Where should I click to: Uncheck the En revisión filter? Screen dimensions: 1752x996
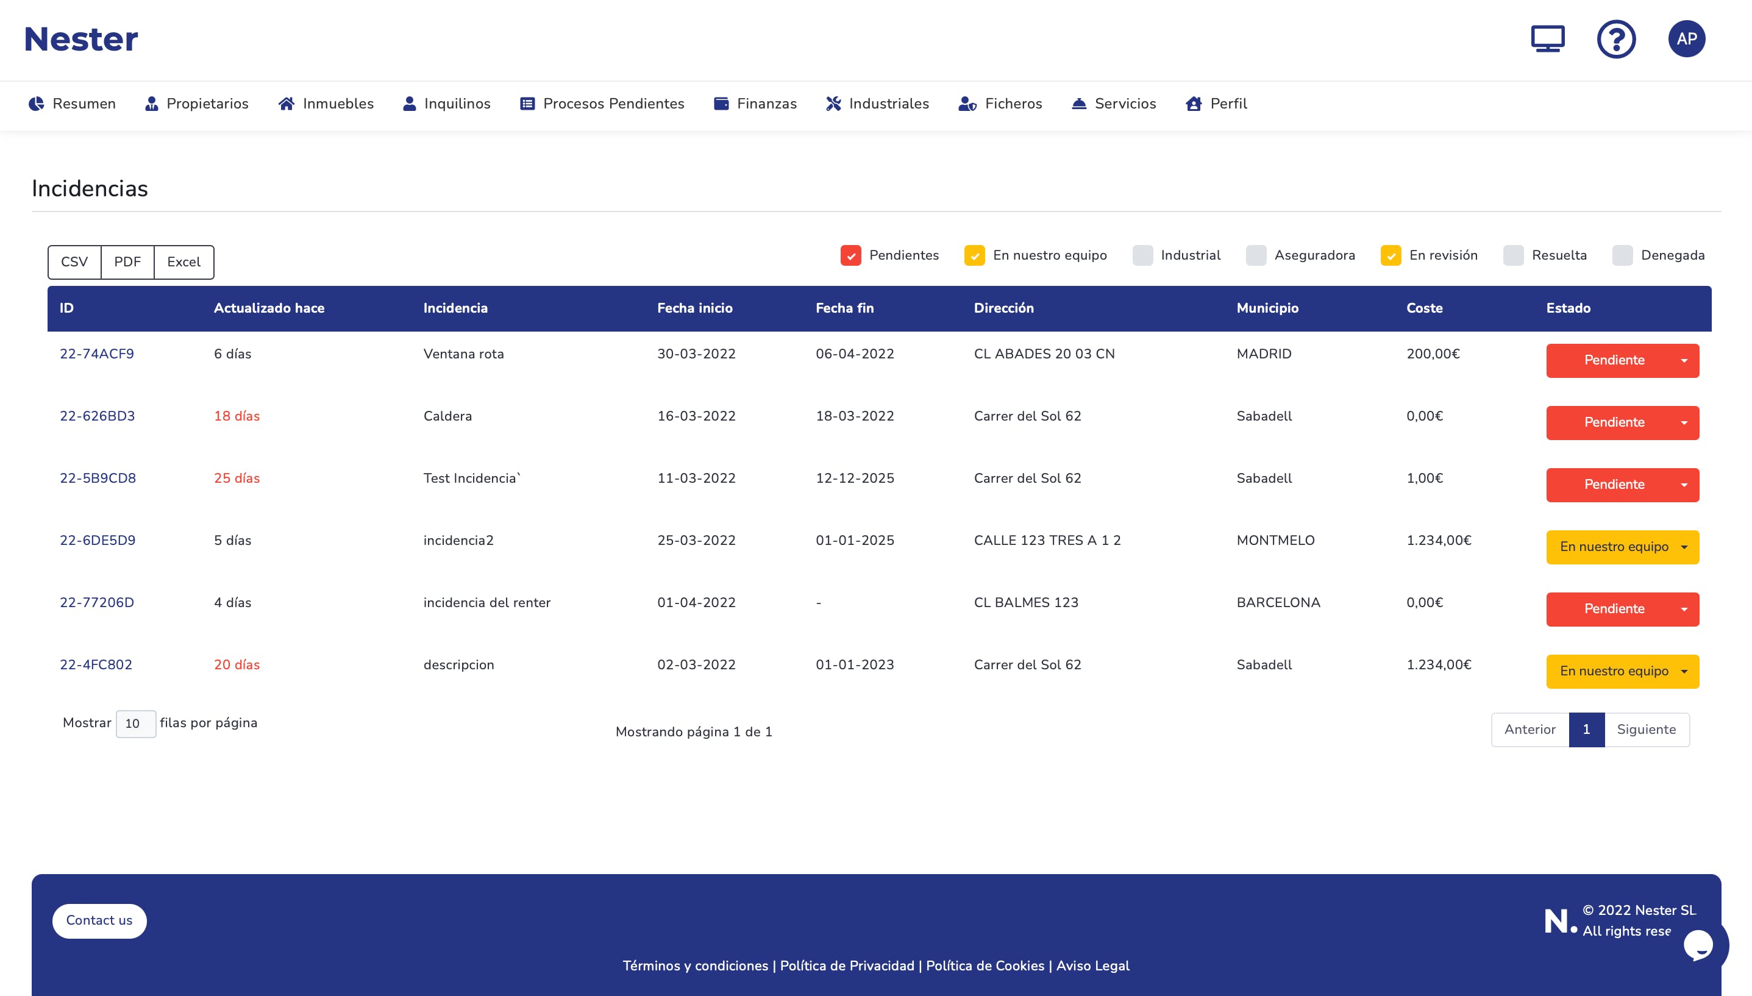click(1390, 255)
